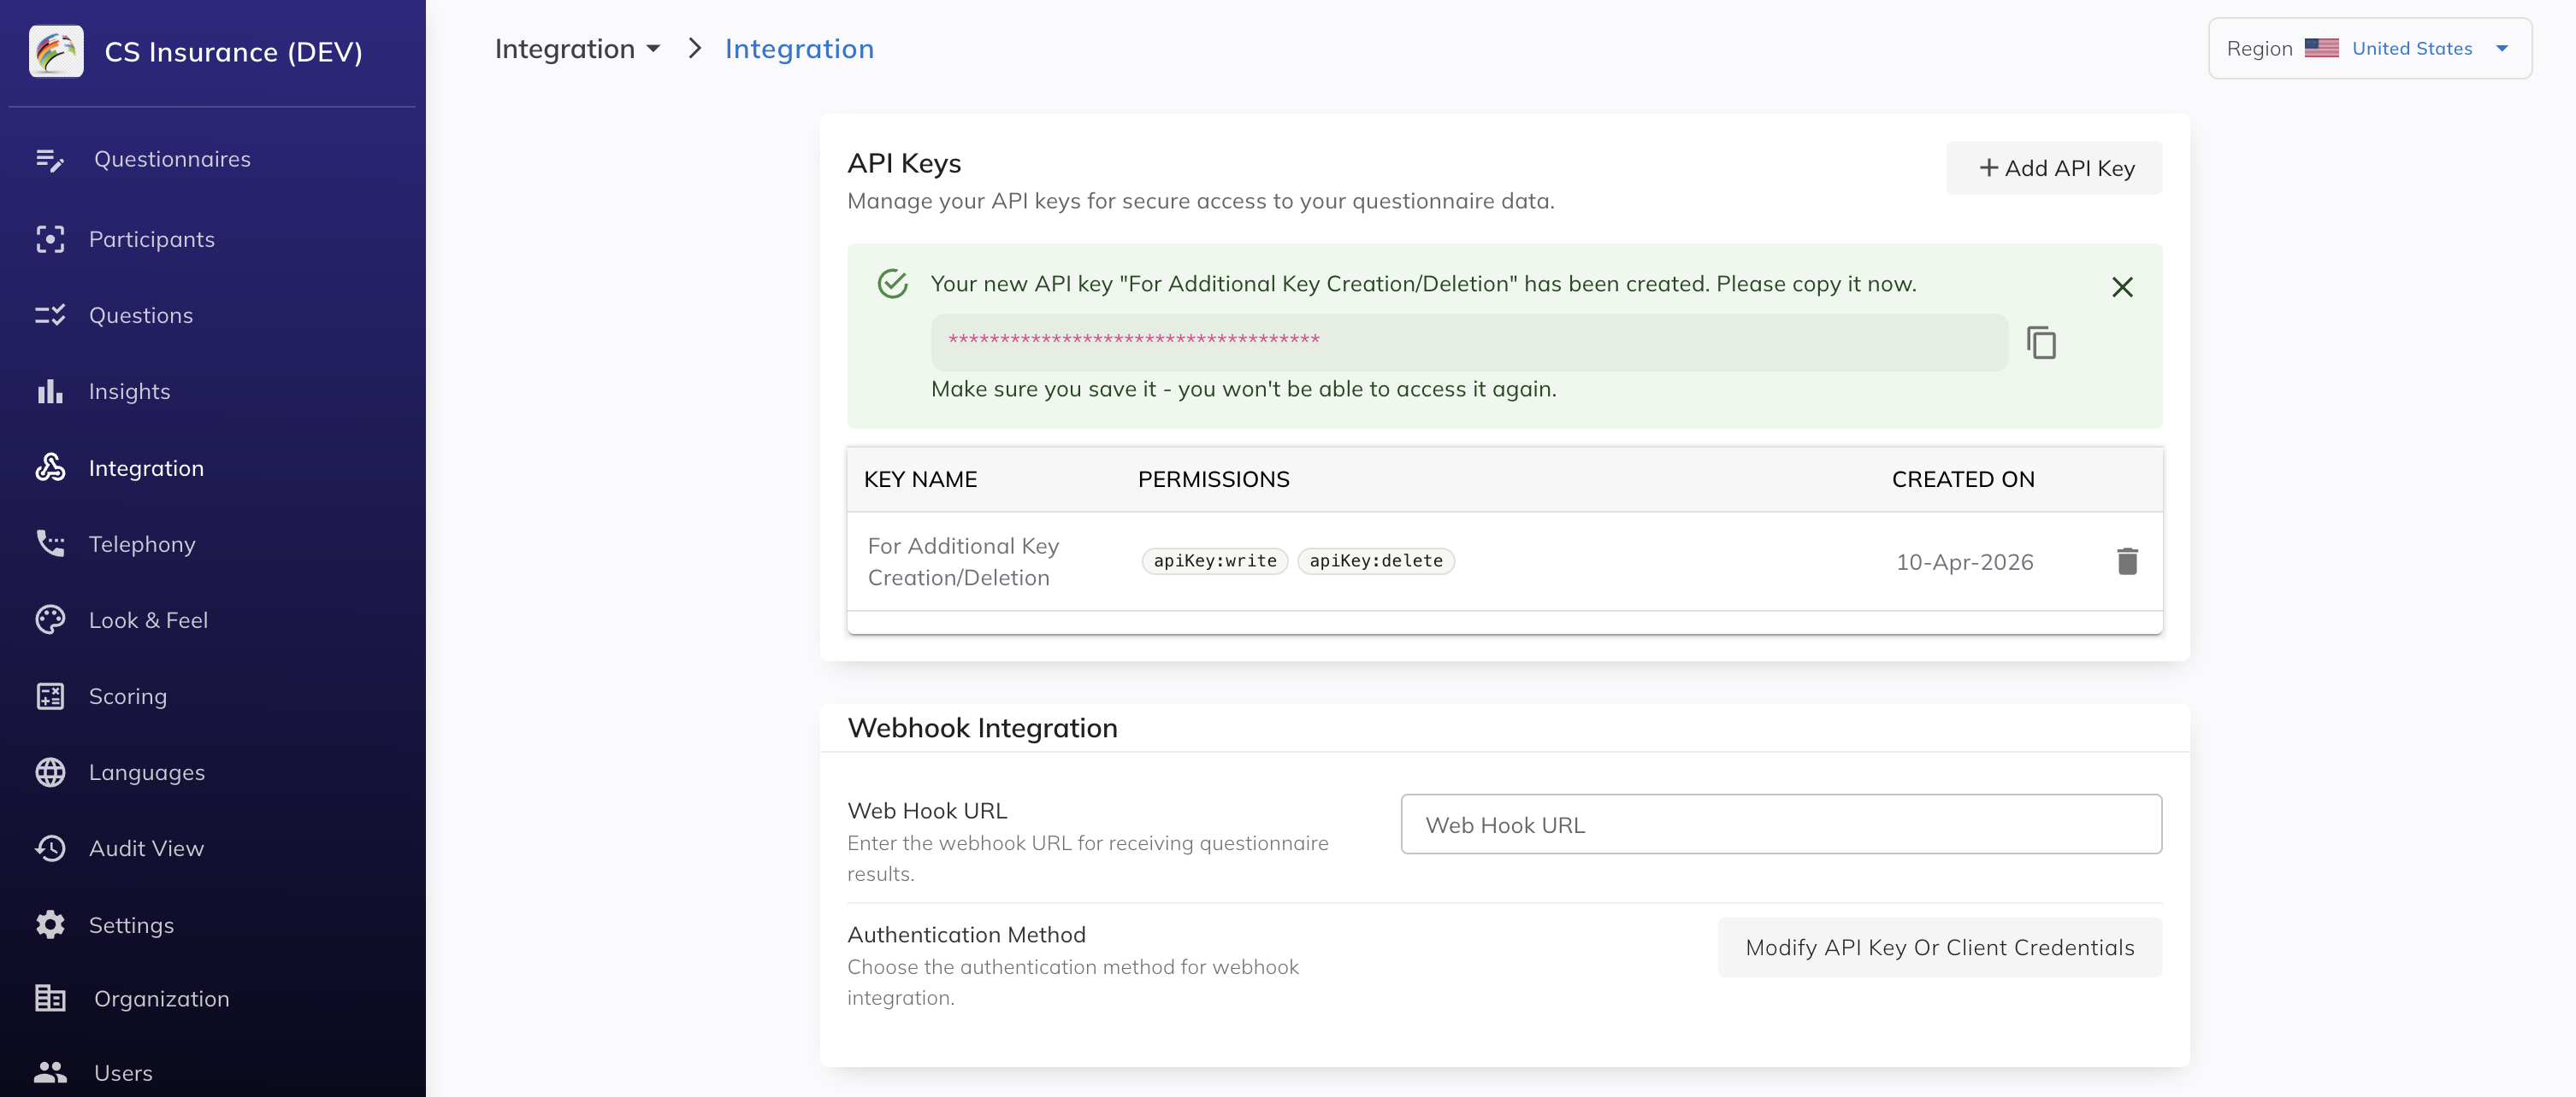Click the Languages globe icon
Screen dimensions: 2576x1097
[x=50, y=772]
